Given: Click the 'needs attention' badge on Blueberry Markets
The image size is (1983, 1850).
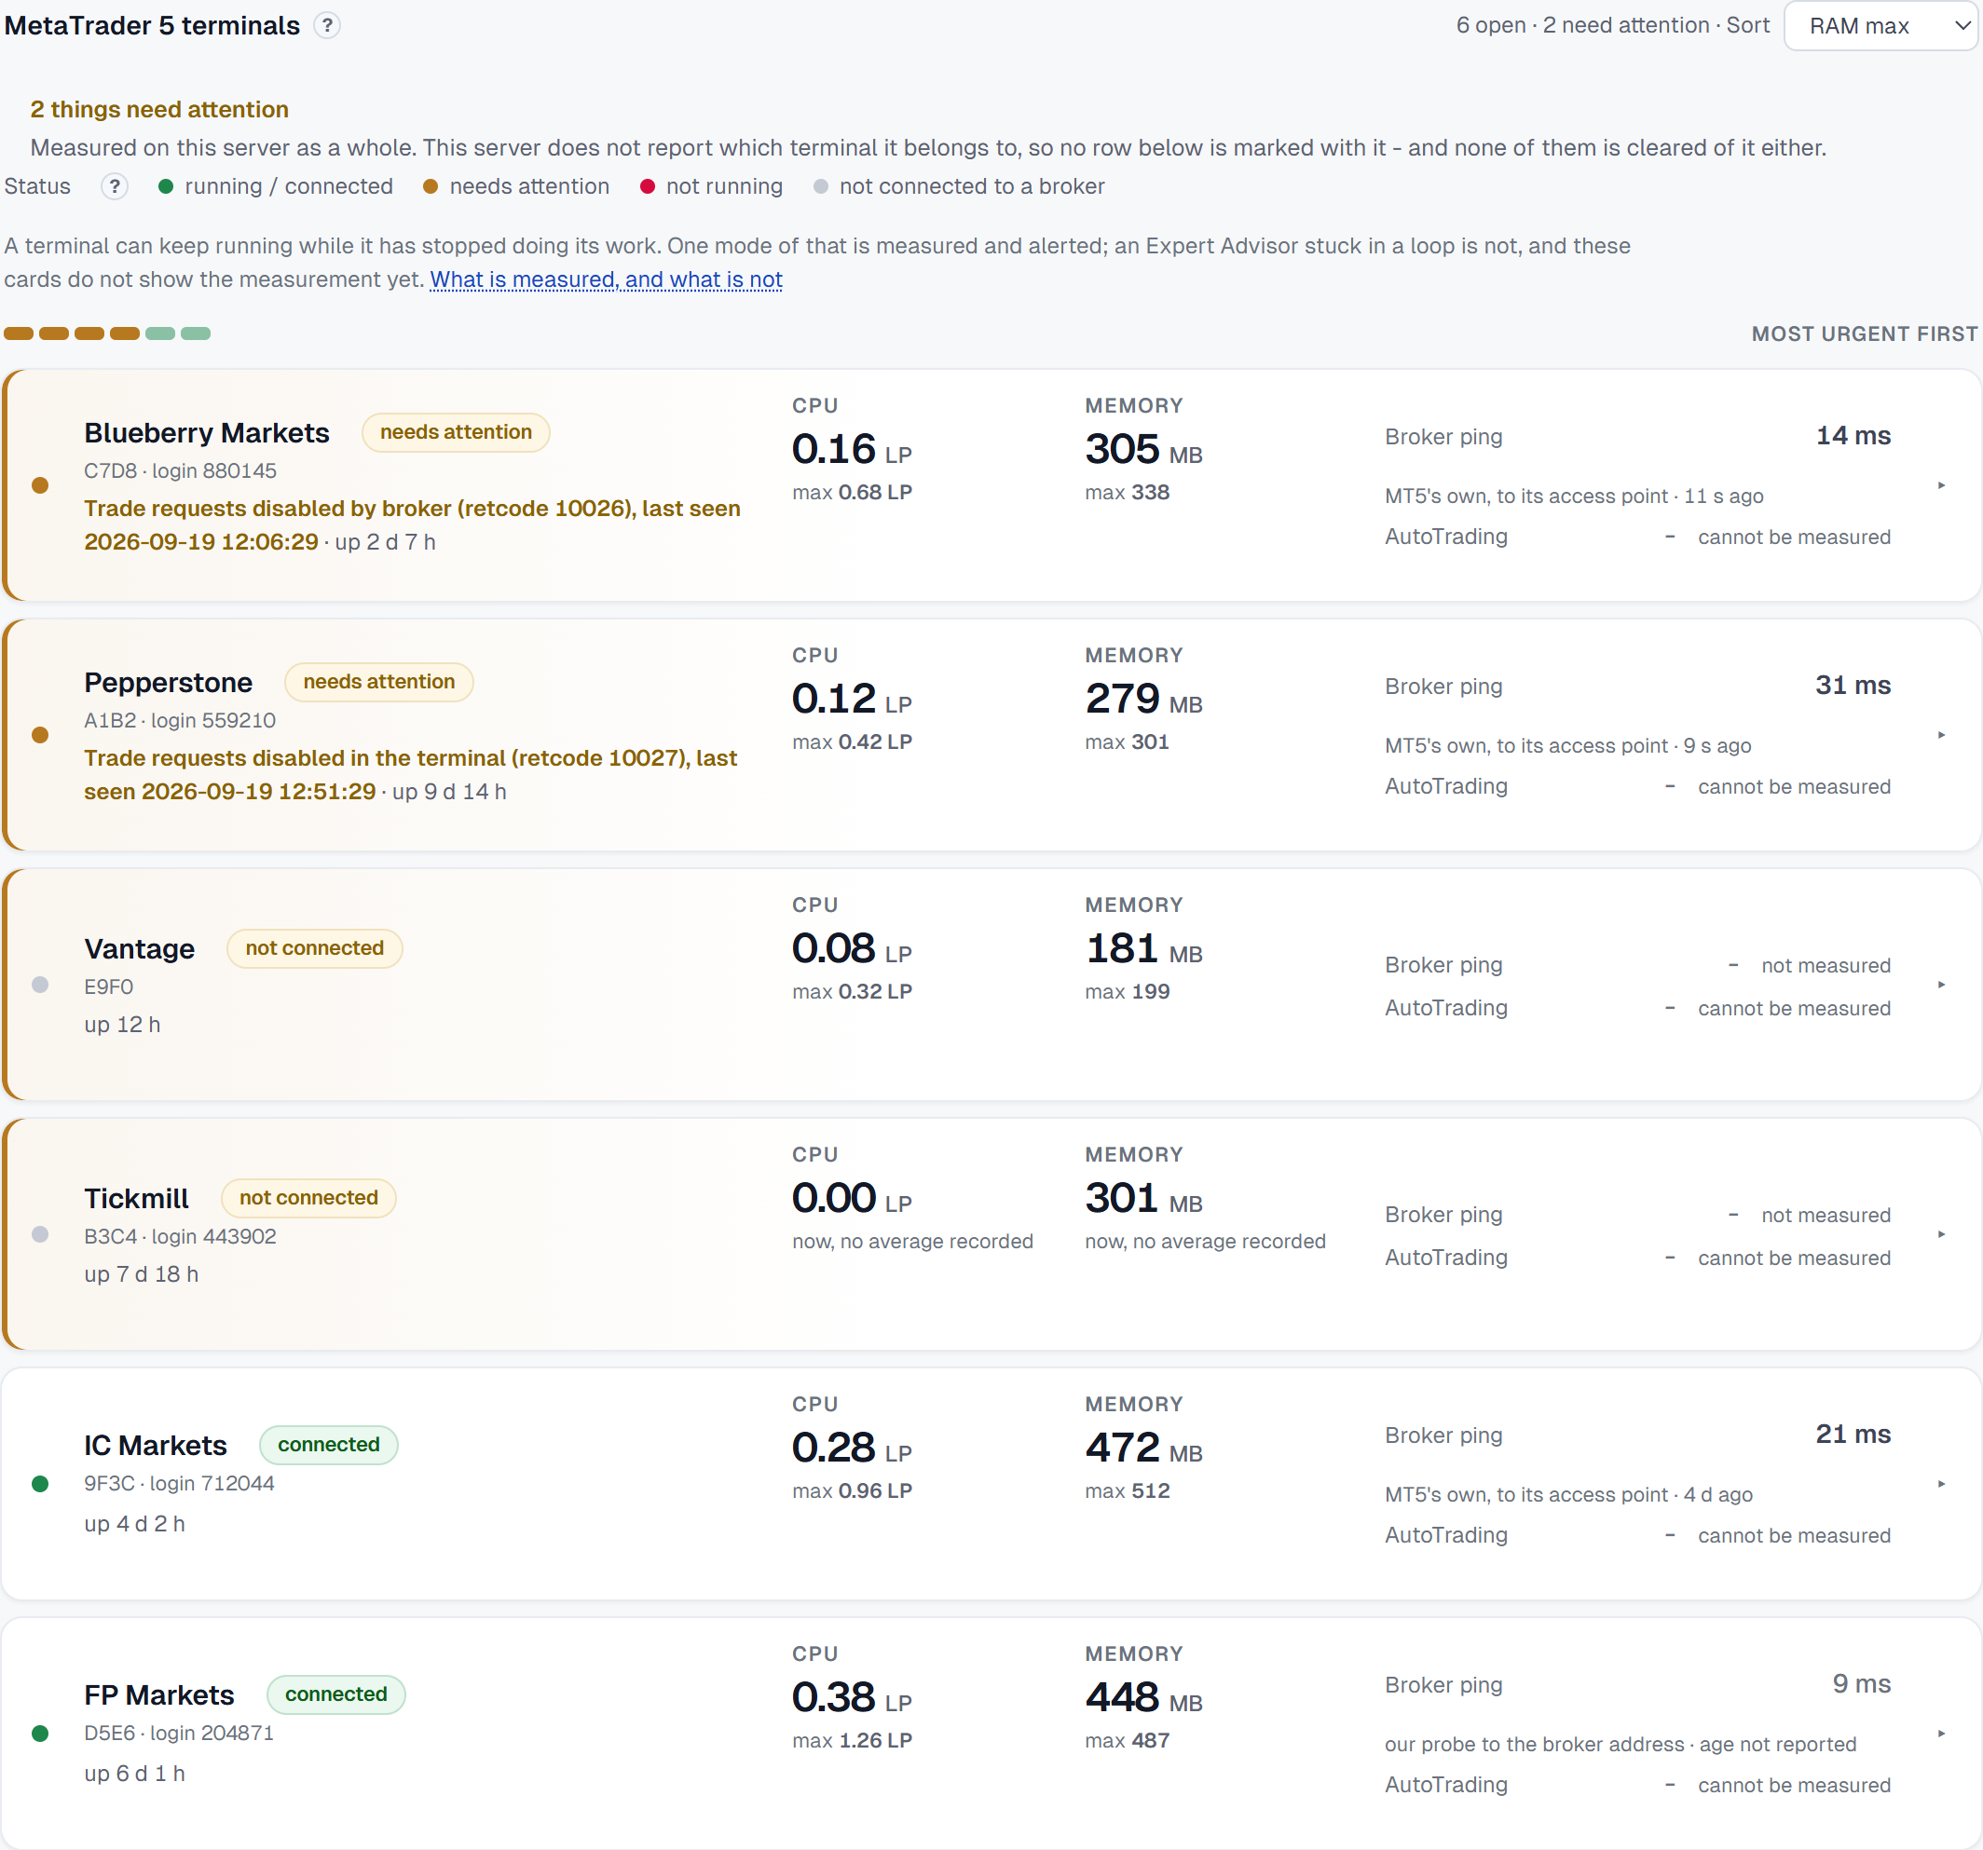Looking at the screenshot, I should [x=456, y=433].
